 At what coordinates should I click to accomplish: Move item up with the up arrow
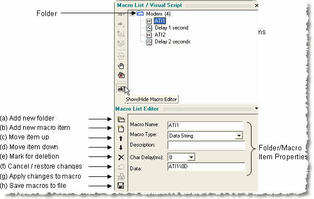click(121, 138)
